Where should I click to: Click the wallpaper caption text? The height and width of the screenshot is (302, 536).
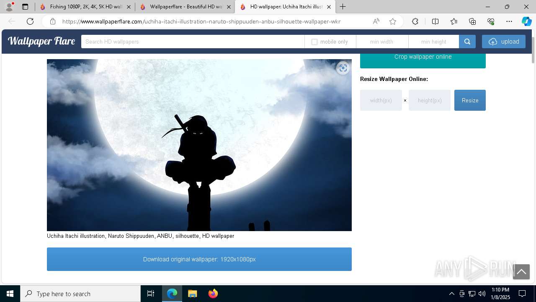click(140, 236)
